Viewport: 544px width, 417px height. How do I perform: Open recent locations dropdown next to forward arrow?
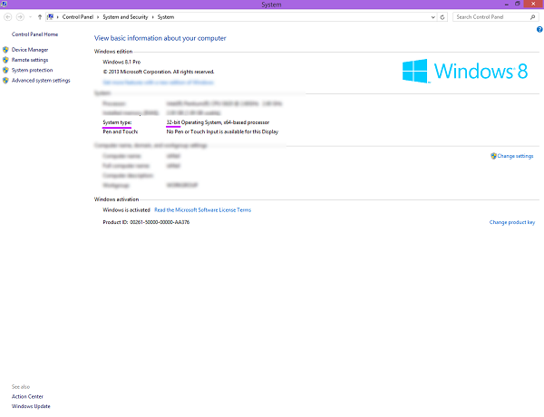point(31,17)
